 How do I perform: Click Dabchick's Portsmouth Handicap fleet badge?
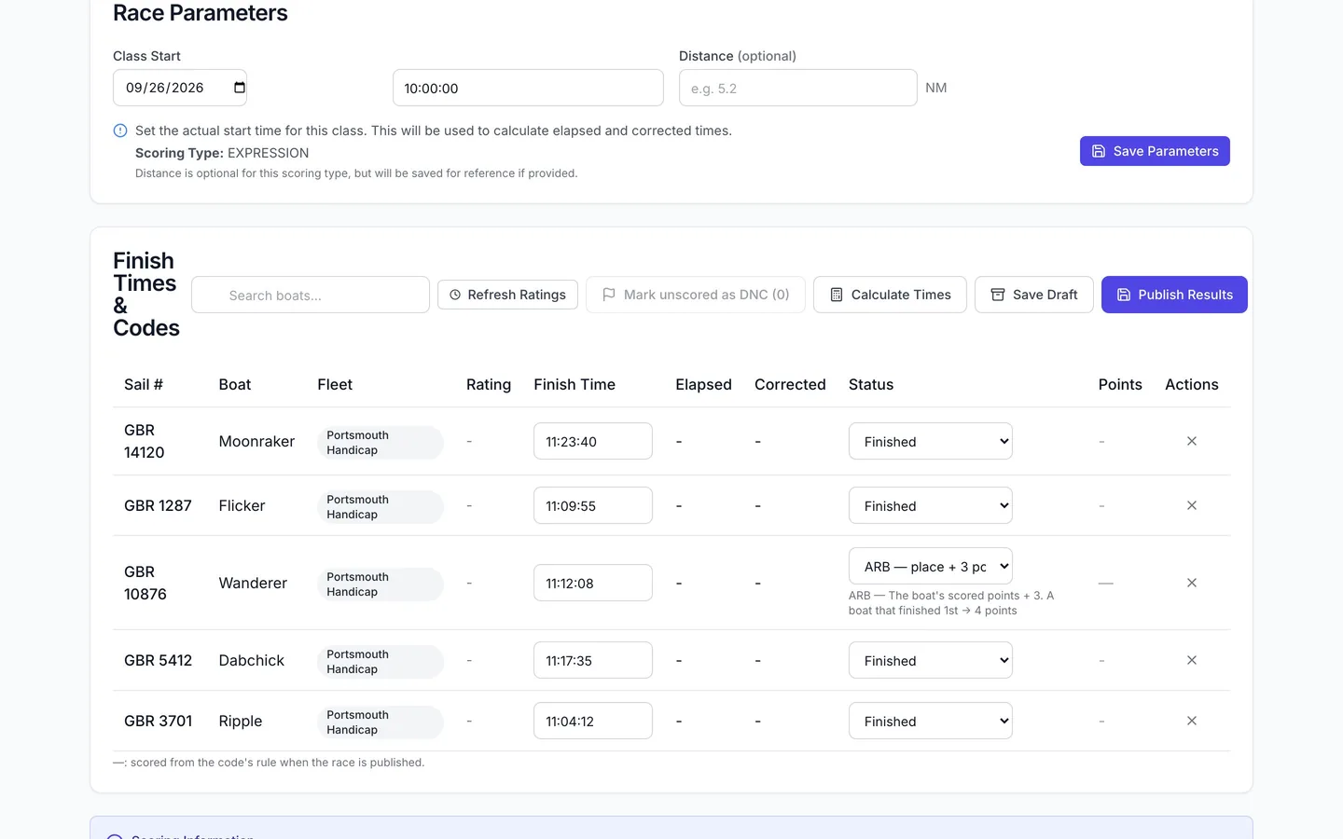(381, 662)
